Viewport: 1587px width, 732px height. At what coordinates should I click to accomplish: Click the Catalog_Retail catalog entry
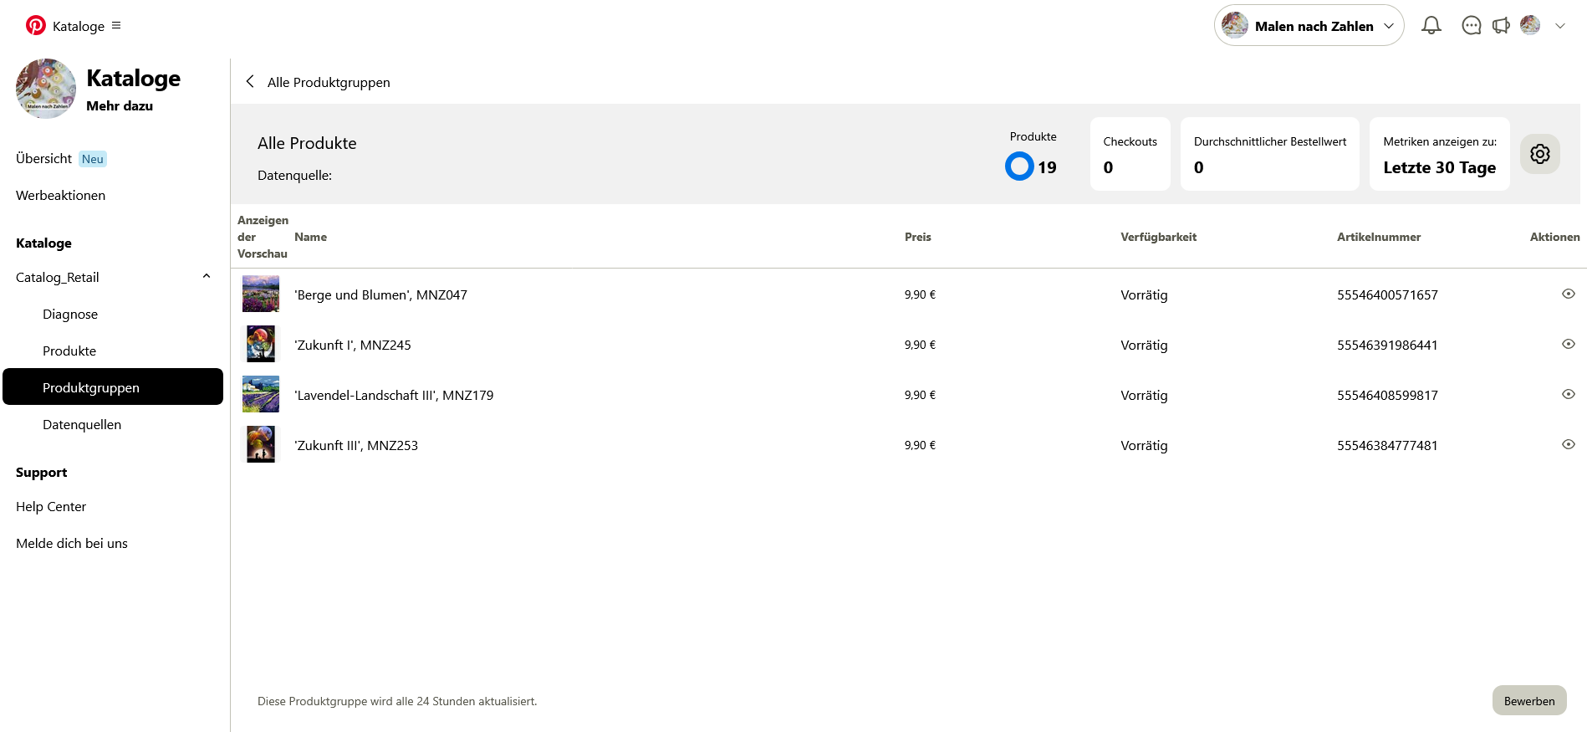tap(57, 278)
